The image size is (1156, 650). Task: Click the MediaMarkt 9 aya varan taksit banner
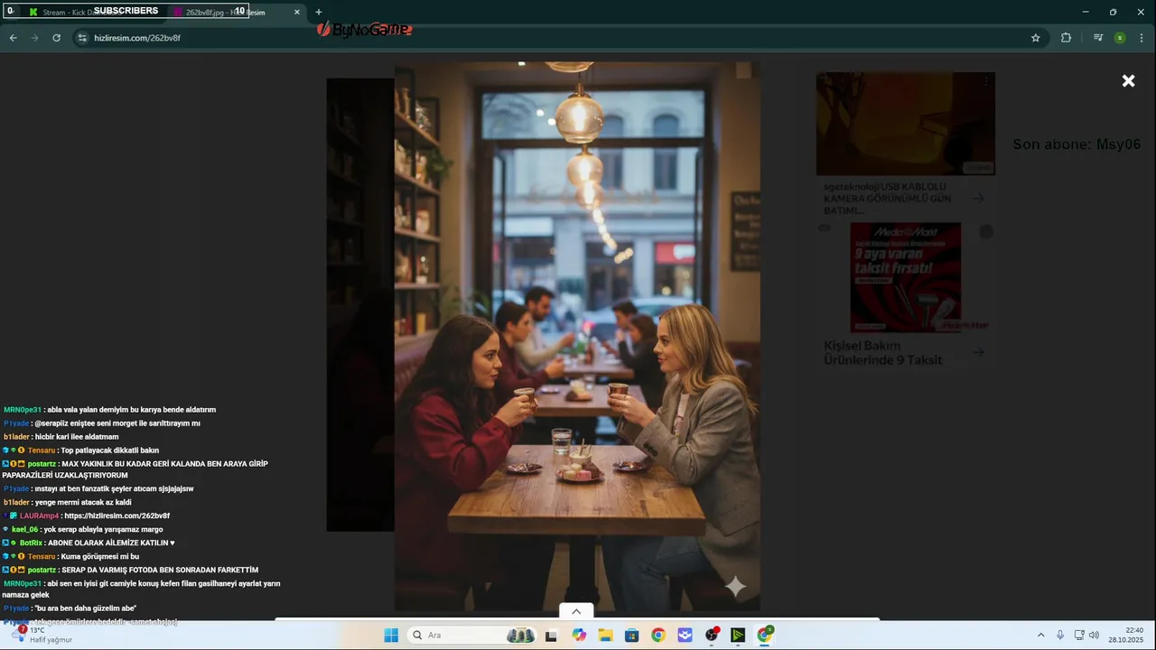pos(905,278)
